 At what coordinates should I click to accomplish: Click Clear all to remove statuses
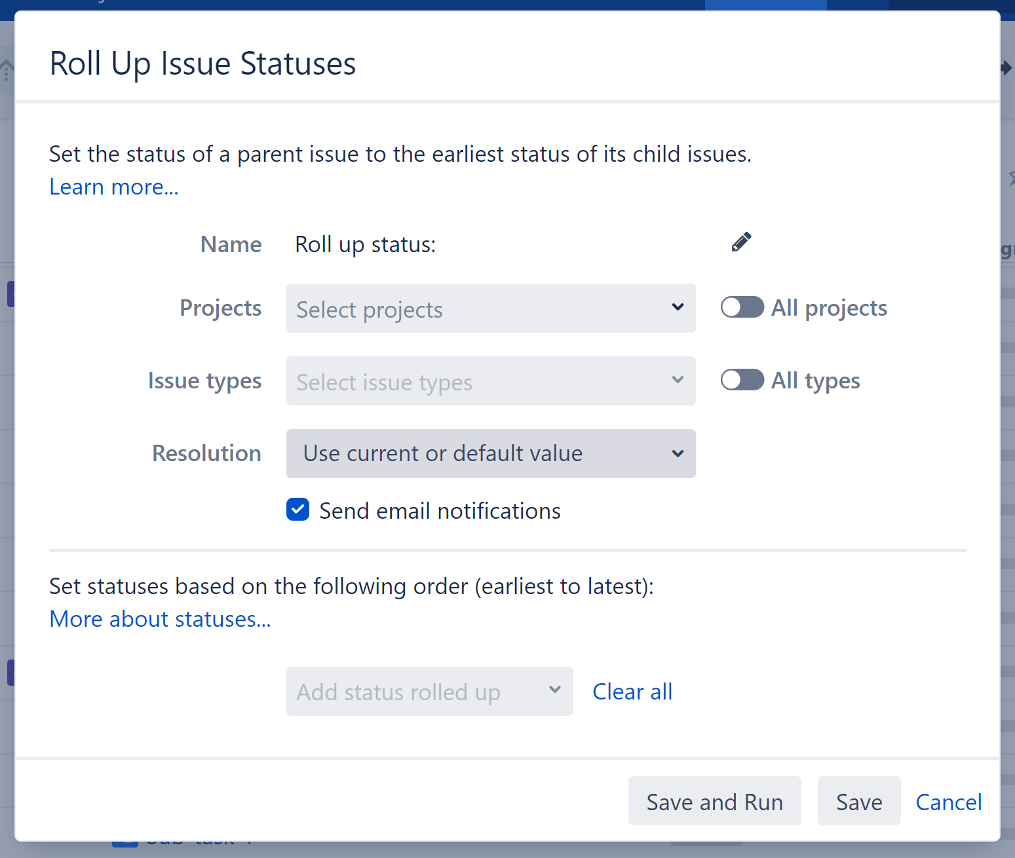(632, 691)
